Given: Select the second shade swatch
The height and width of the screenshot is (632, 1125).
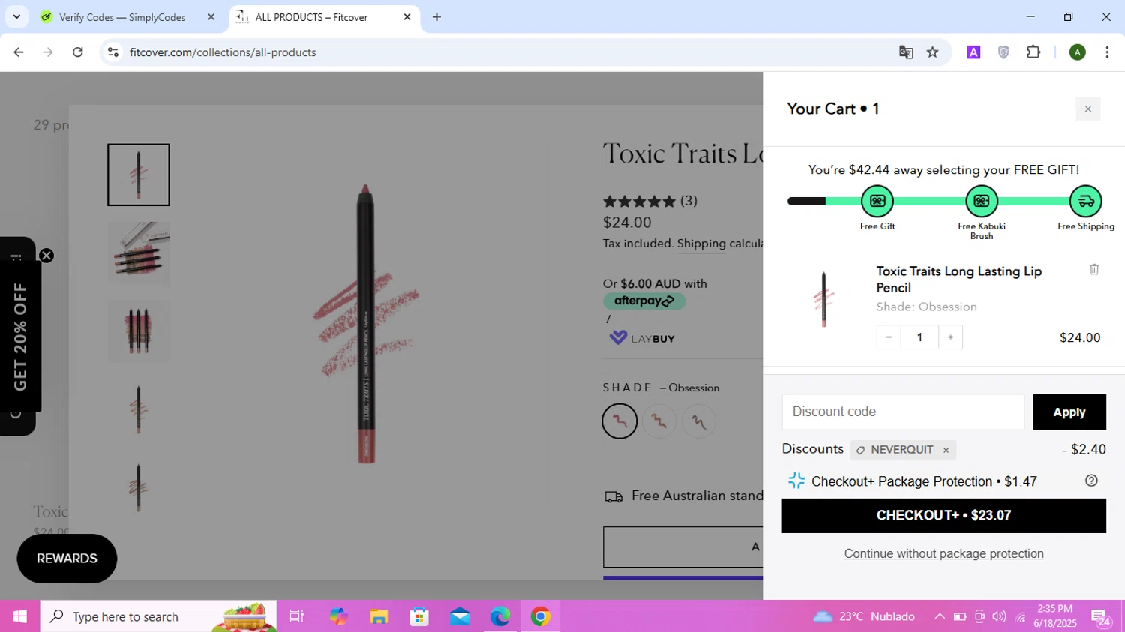Looking at the screenshot, I should (x=658, y=421).
